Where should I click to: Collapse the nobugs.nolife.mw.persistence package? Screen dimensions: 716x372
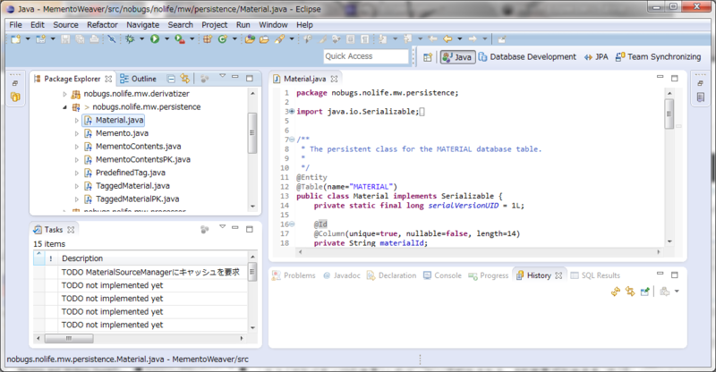click(64, 107)
